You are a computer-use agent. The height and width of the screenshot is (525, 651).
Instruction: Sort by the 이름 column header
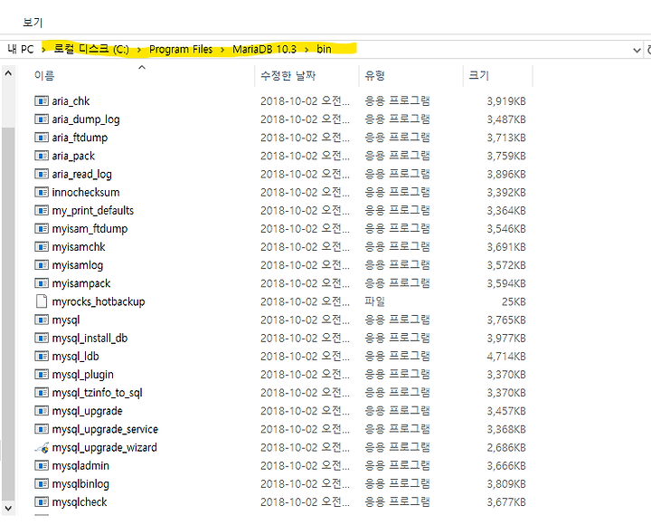(44, 75)
